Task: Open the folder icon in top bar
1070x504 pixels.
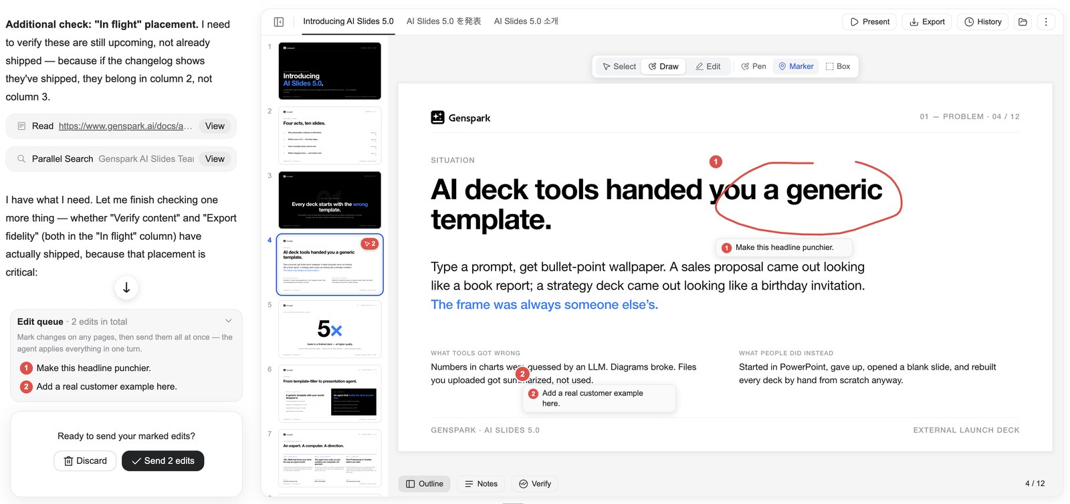Action: pyautogui.click(x=1023, y=22)
